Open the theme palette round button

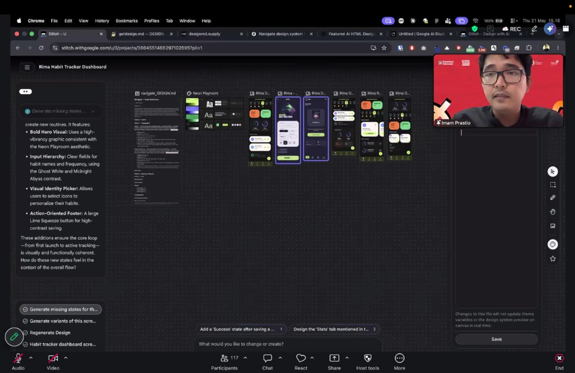coord(553,244)
